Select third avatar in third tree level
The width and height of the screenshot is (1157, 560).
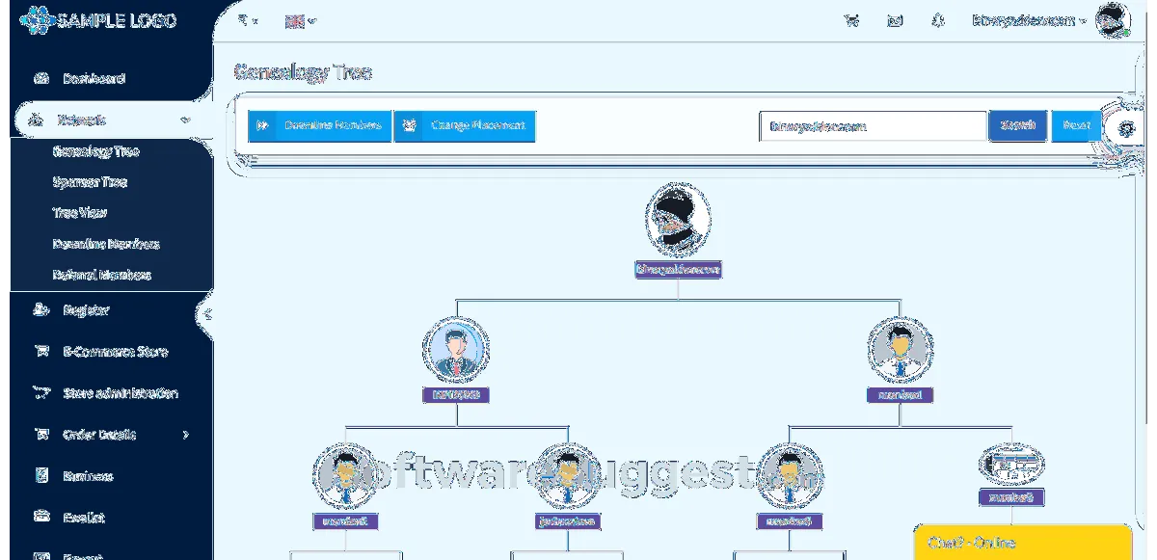789,475
